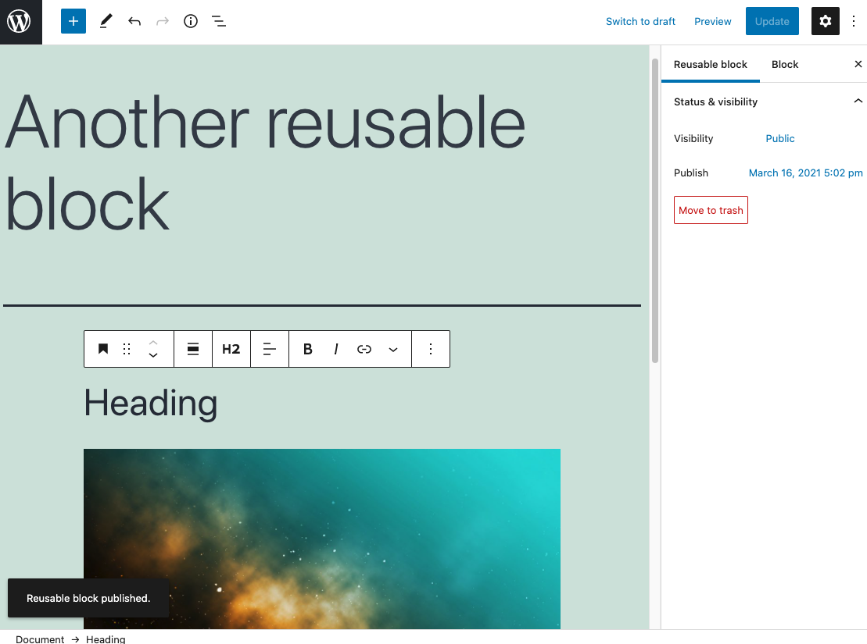
Task: Redo the last undone change
Action: [x=162, y=21]
